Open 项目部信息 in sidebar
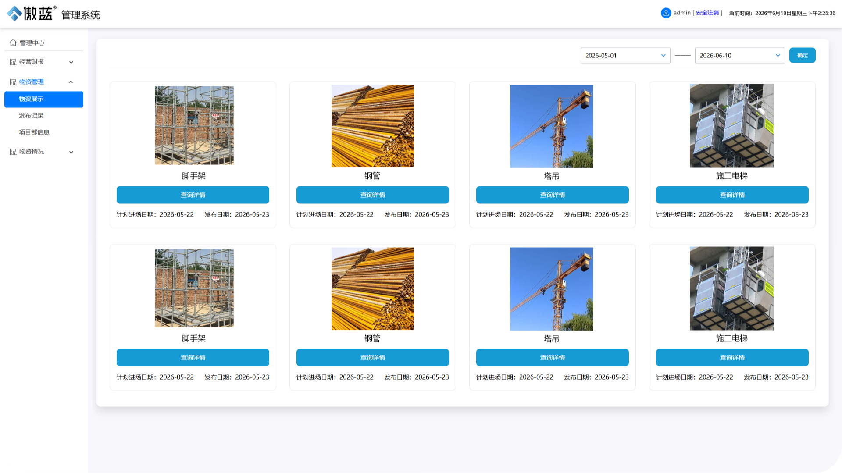Screen dimensions: 842x473 pyautogui.click(x=34, y=132)
